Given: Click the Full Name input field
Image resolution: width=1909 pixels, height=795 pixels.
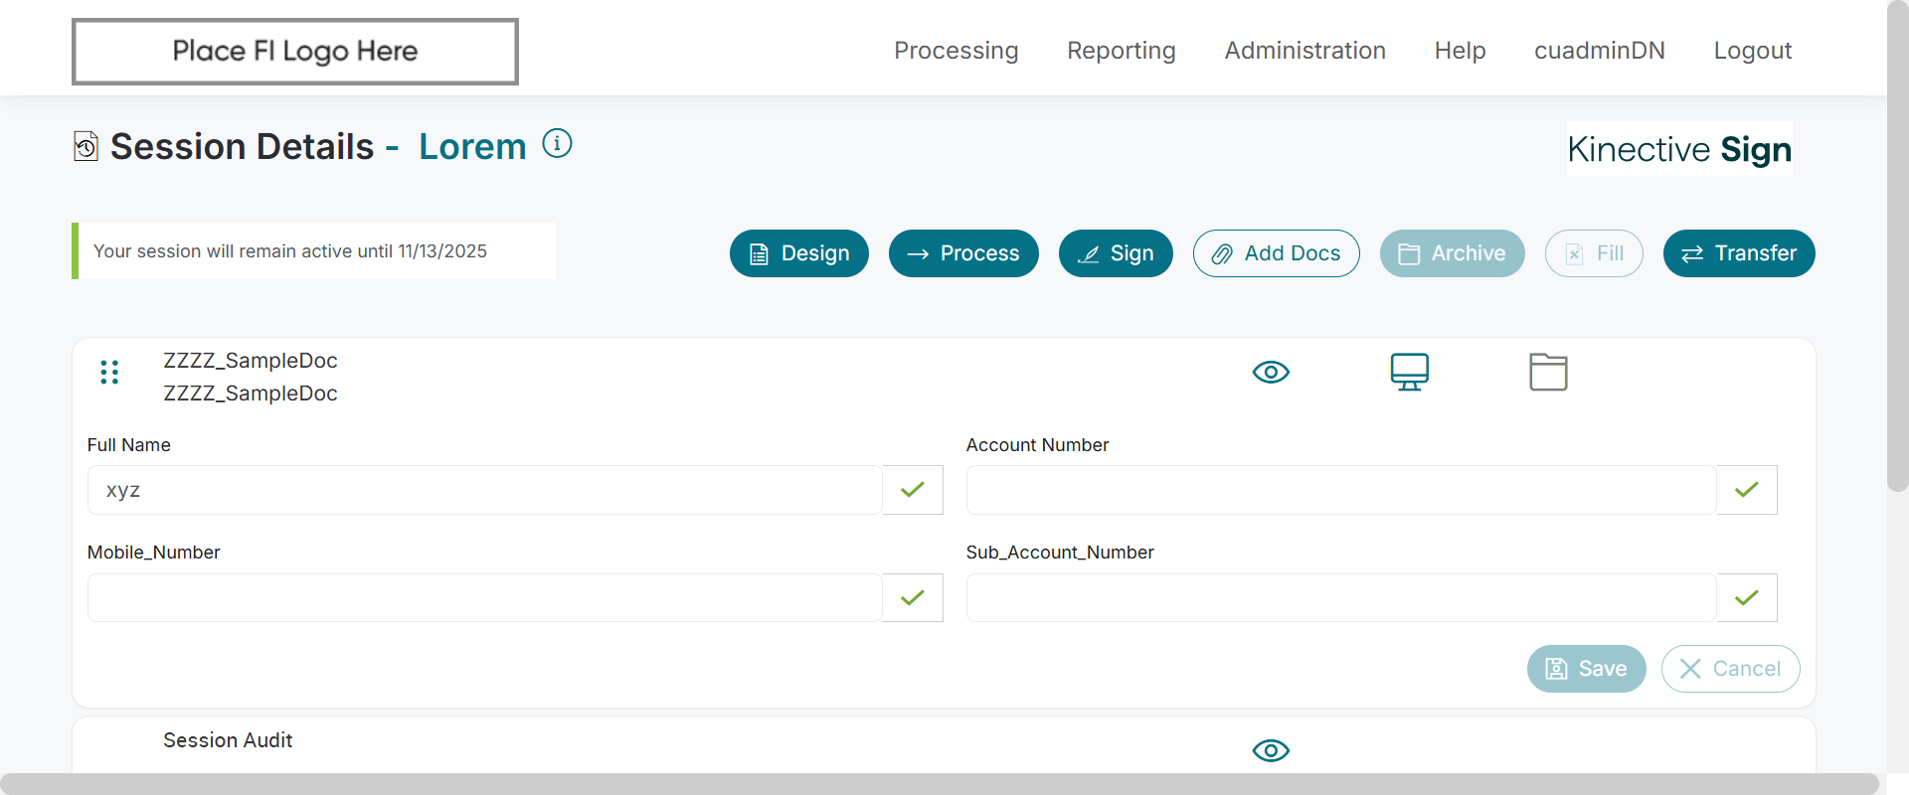Looking at the screenshot, I should (484, 490).
